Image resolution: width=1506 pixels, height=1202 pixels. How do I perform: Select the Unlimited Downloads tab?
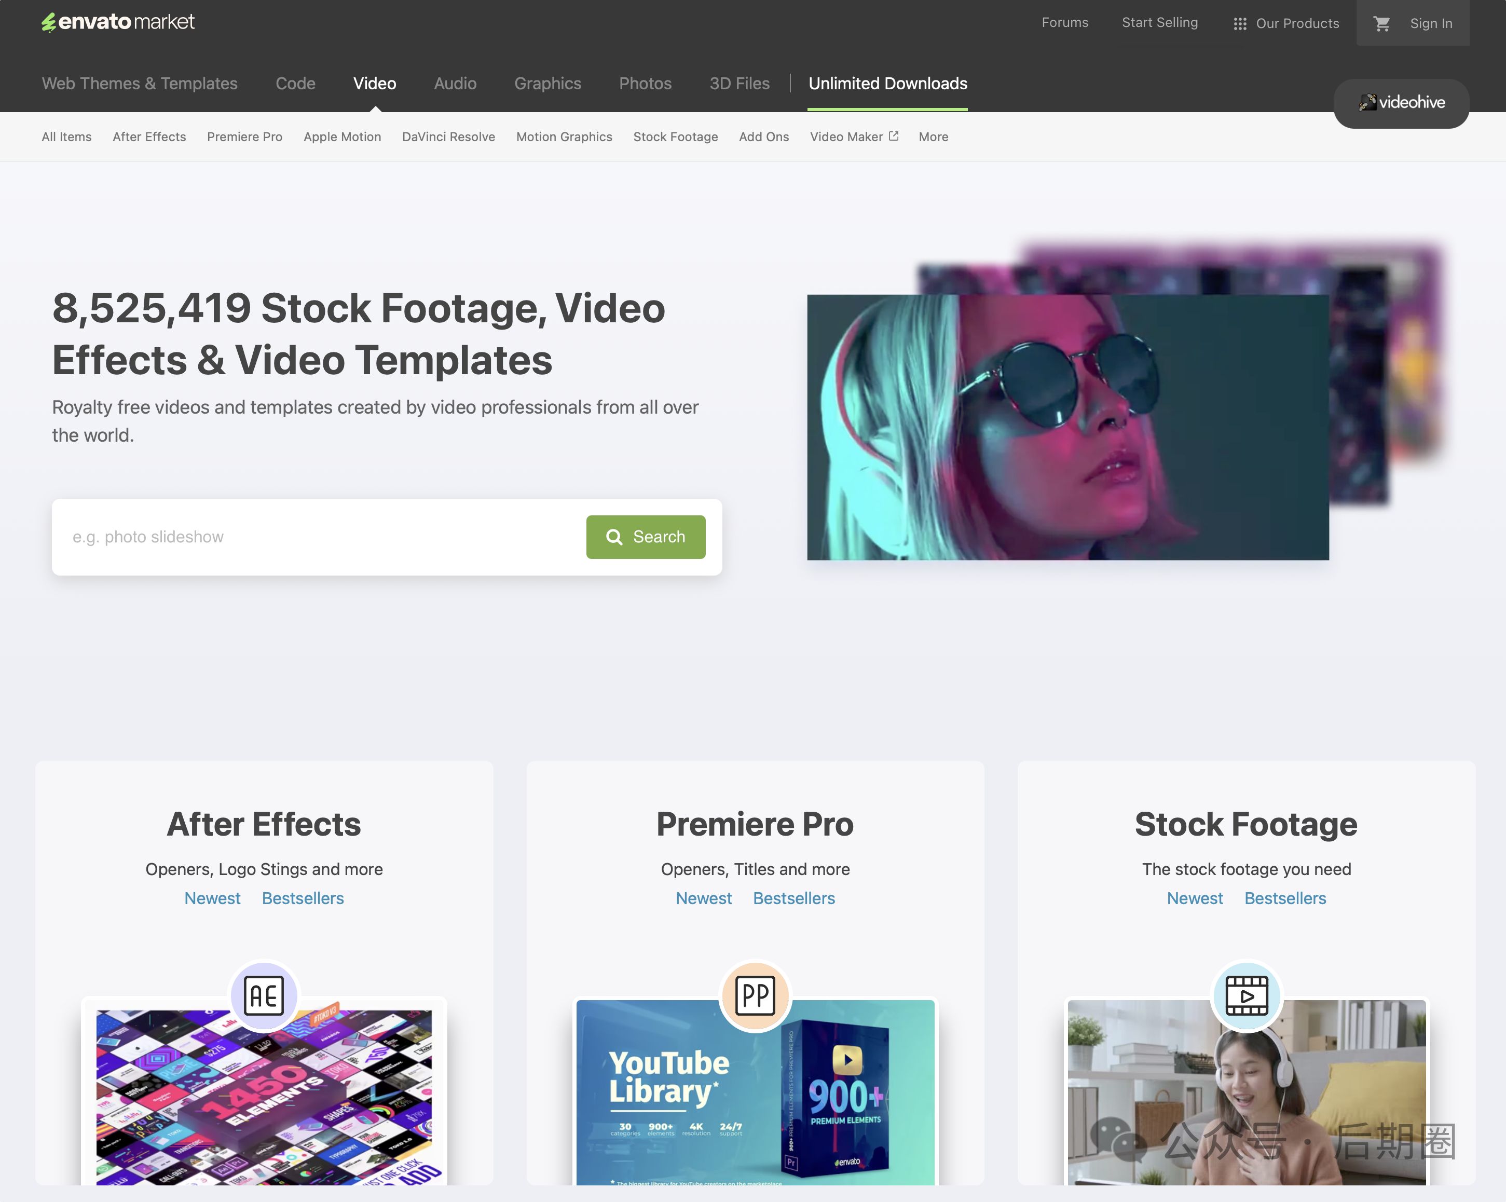click(888, 84)
